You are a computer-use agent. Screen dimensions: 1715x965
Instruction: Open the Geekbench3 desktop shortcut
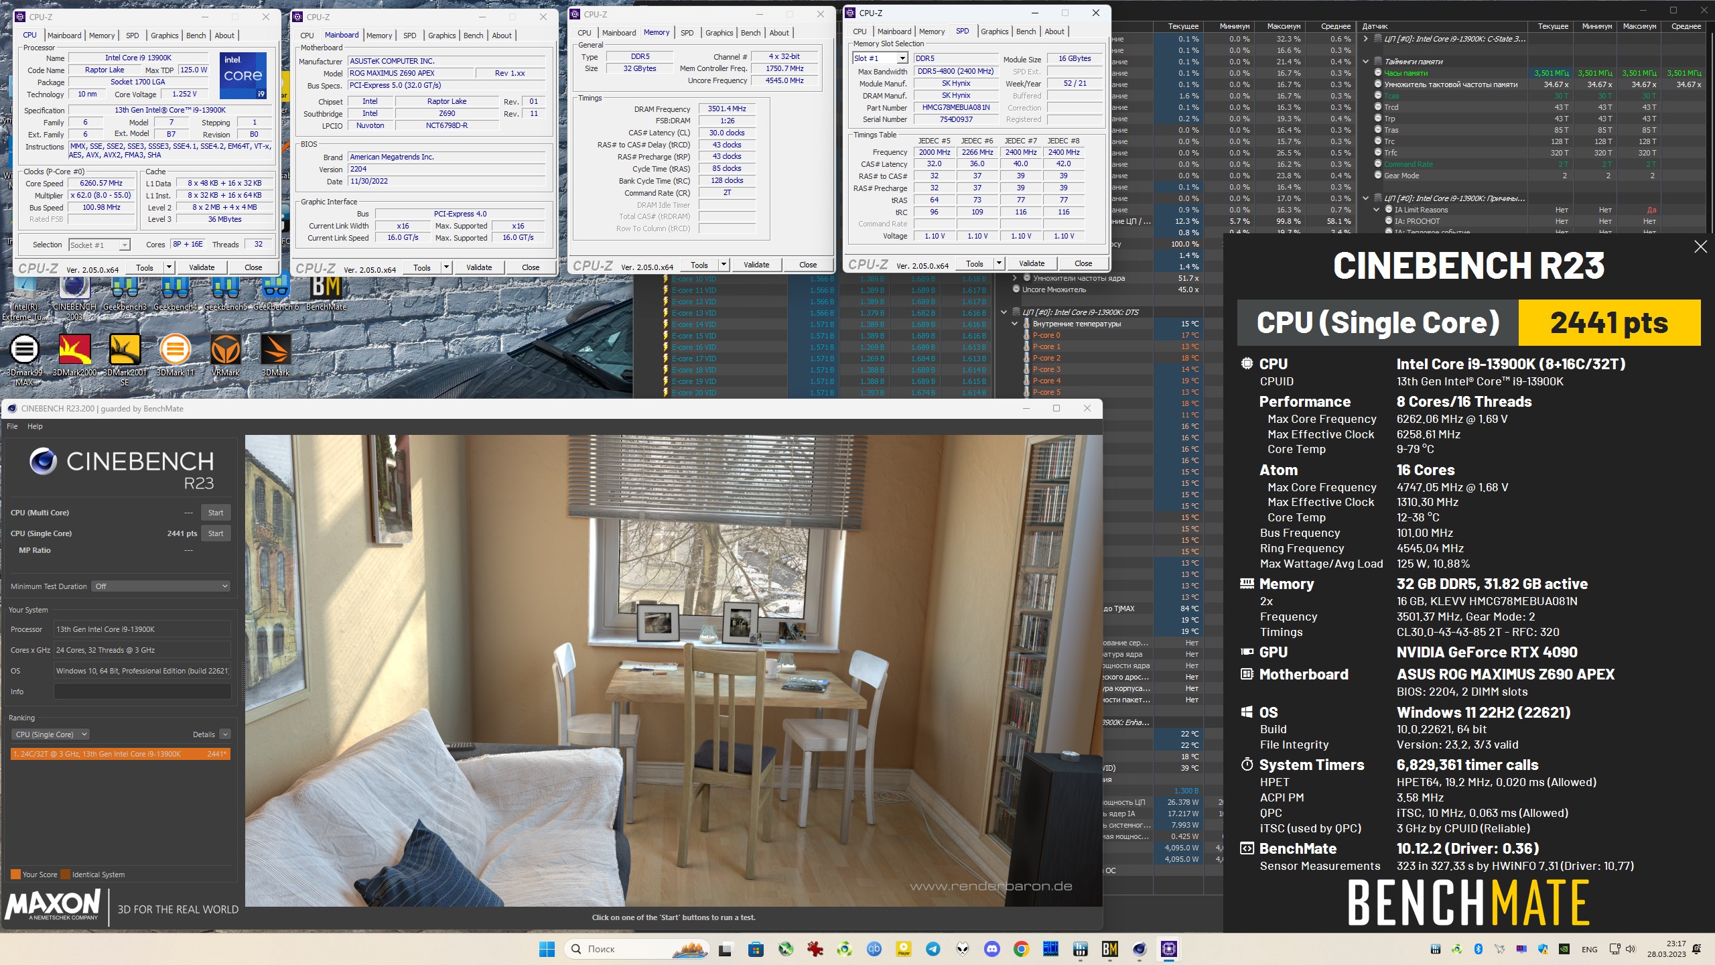(x=125, y=294)
